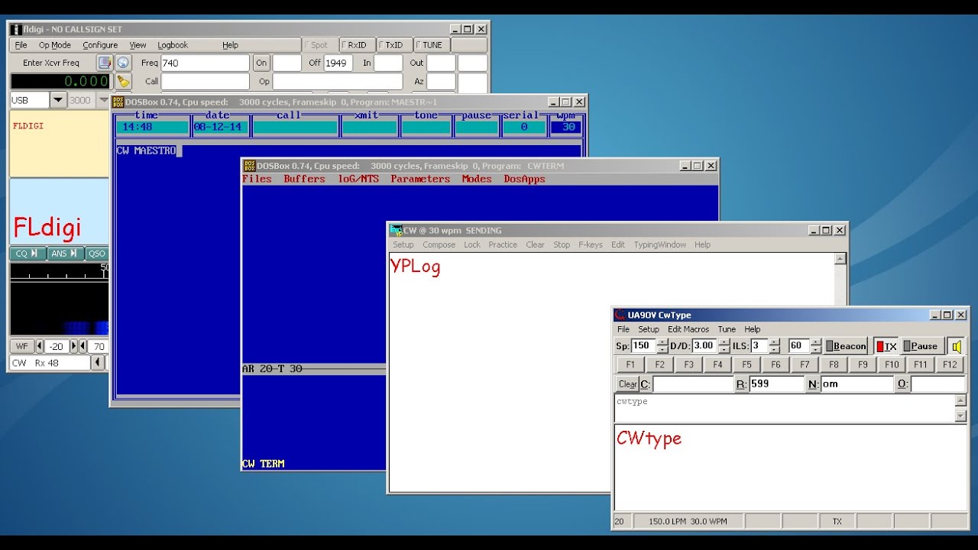
Task: Open the Compose menu in YPLog
Action: pyautogui.click(x=439, y=244)
